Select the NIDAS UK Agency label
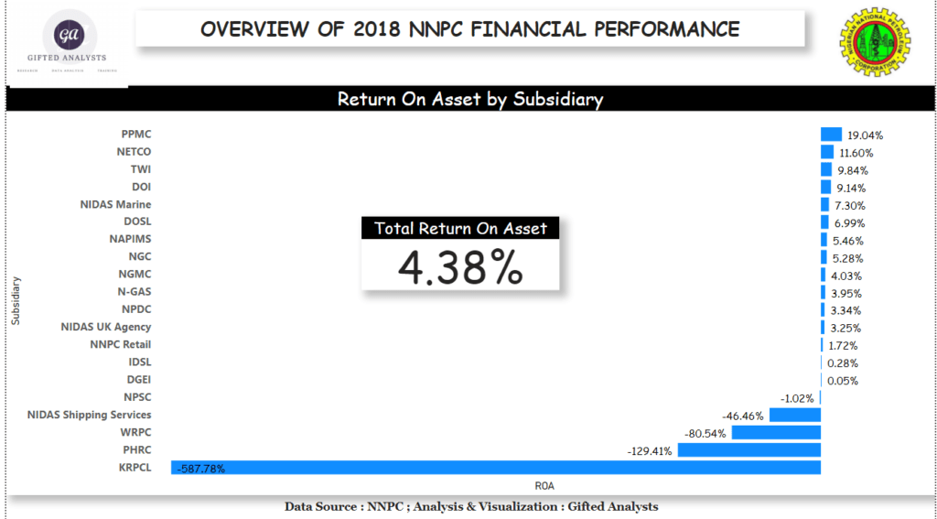The image size is (937, 519). [106, 327]
